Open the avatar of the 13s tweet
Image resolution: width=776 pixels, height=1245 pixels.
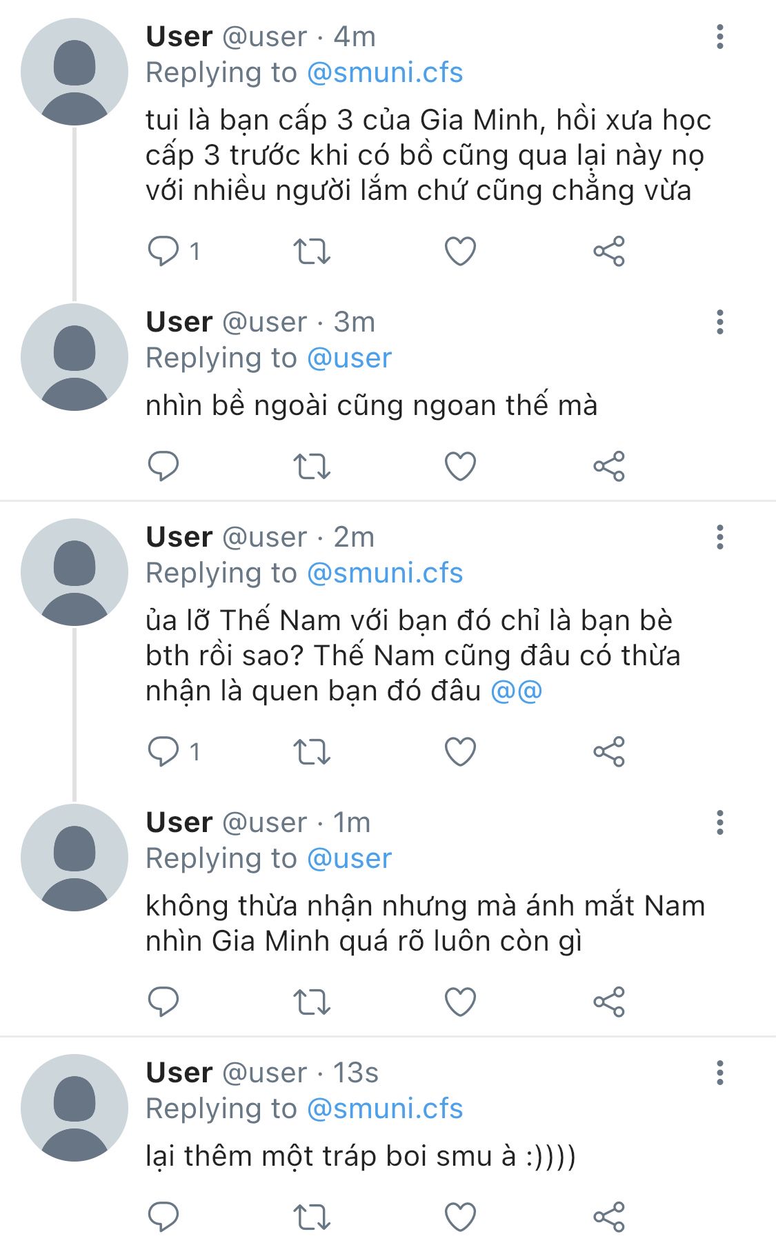(74, 1108)
